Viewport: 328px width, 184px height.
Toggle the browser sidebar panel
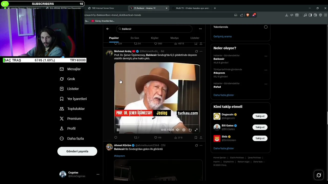click(x=310, y=15)
